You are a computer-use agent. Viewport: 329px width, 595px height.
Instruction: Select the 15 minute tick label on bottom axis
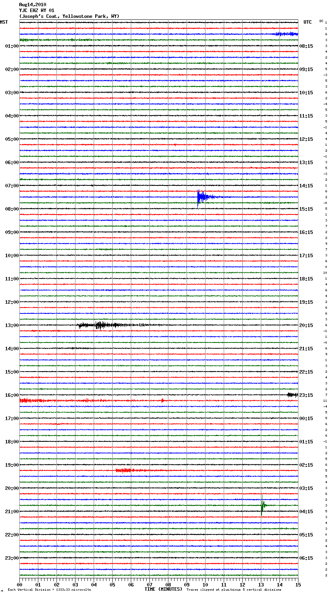coord(298,585)
